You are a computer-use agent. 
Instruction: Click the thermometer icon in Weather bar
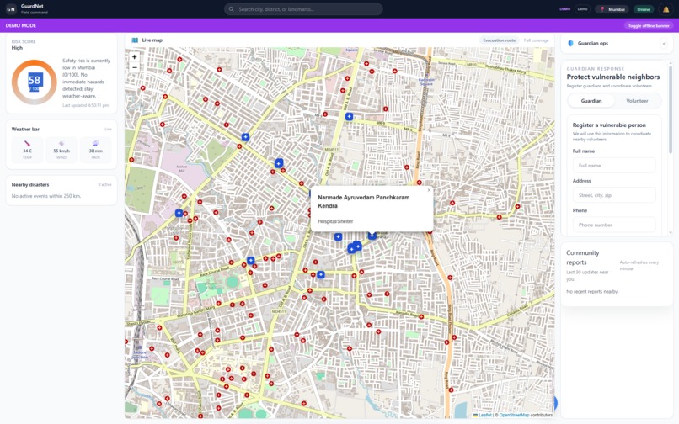point(27,143)
